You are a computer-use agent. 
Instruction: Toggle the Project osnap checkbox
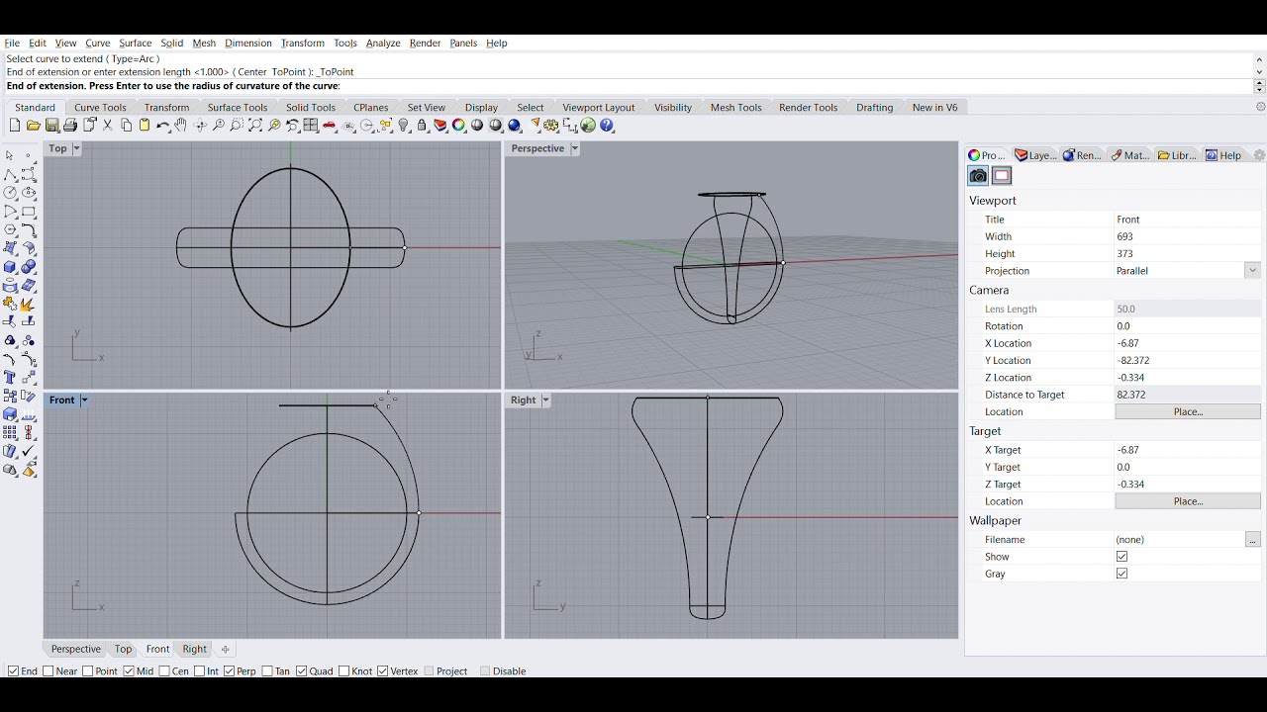coord(430,671)
